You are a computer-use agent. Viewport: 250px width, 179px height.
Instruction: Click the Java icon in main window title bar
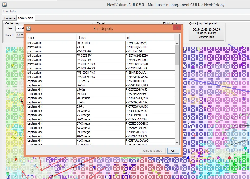5,5
